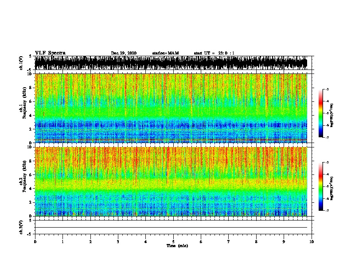The width and height of the screenshot is (351, 271).
Task: Click time axis tick label '8'
Action: pos(256,242)
